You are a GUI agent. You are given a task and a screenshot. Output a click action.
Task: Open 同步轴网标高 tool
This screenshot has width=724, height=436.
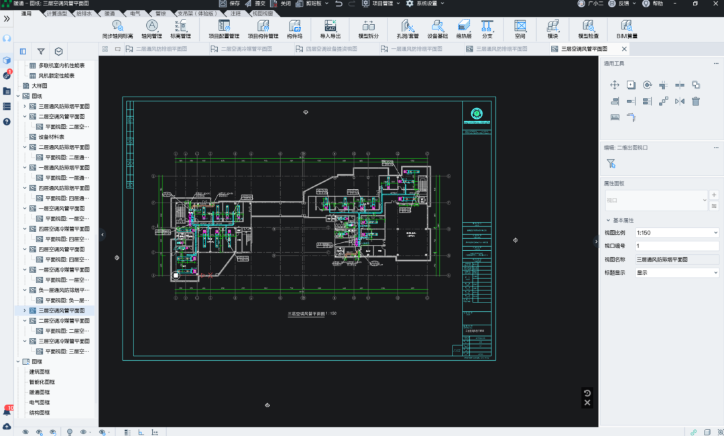click(117, 29)
